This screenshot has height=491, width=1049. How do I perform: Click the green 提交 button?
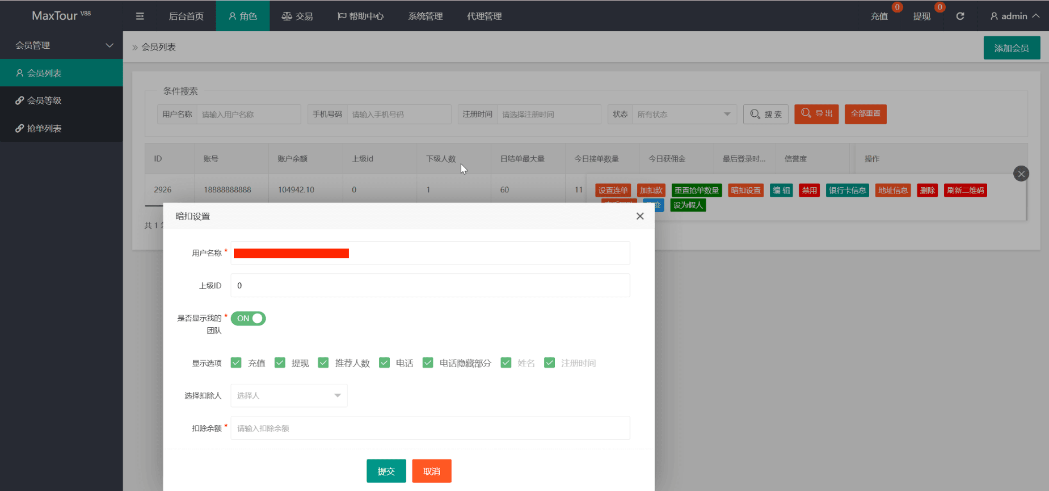[x=386, y=471]
